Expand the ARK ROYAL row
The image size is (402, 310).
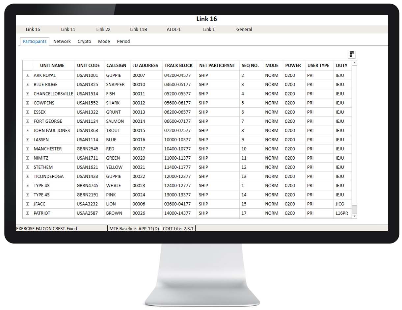tap(28, 75)
